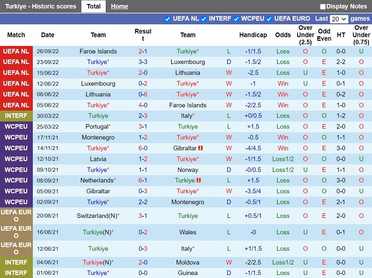Image resolution: width=372 pixels, height=278 pixels.
Task: Toggle the Display Notes checkbox
Action: click(323, 6)
